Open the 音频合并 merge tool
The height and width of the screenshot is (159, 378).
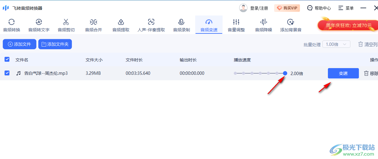pos(94,25)
